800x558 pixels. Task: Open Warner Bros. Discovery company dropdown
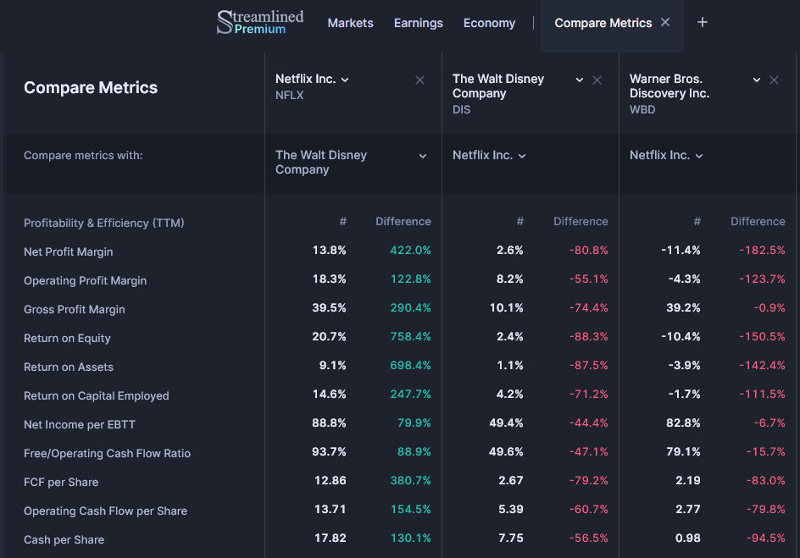click(x=757, y=80)
